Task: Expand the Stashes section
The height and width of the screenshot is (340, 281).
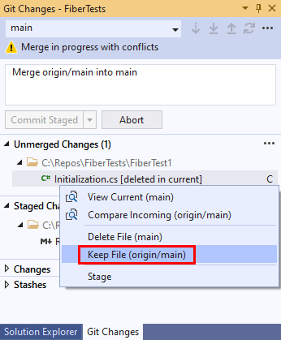Action: [7, 284]
